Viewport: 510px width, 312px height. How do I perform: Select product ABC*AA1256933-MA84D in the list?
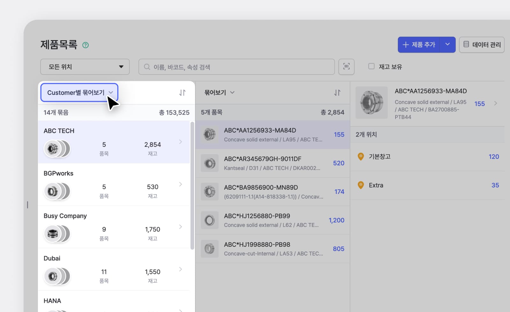coord(273,135)
